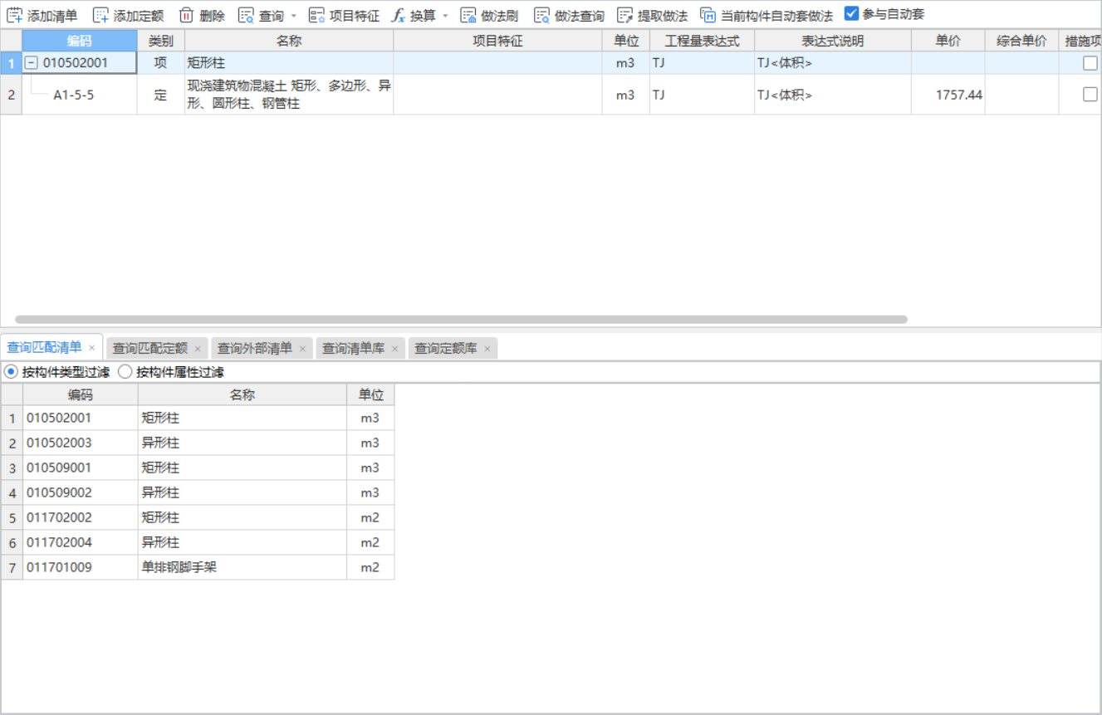Click the 名称 header in lower list
Image resolution: width=1102 pixels, height=715 pixels.
coord(242,394)
